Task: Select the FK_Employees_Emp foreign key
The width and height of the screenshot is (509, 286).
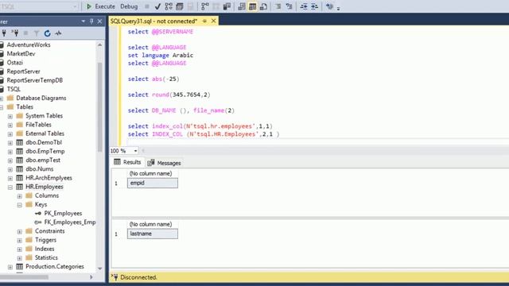Action: click(70, 222)
